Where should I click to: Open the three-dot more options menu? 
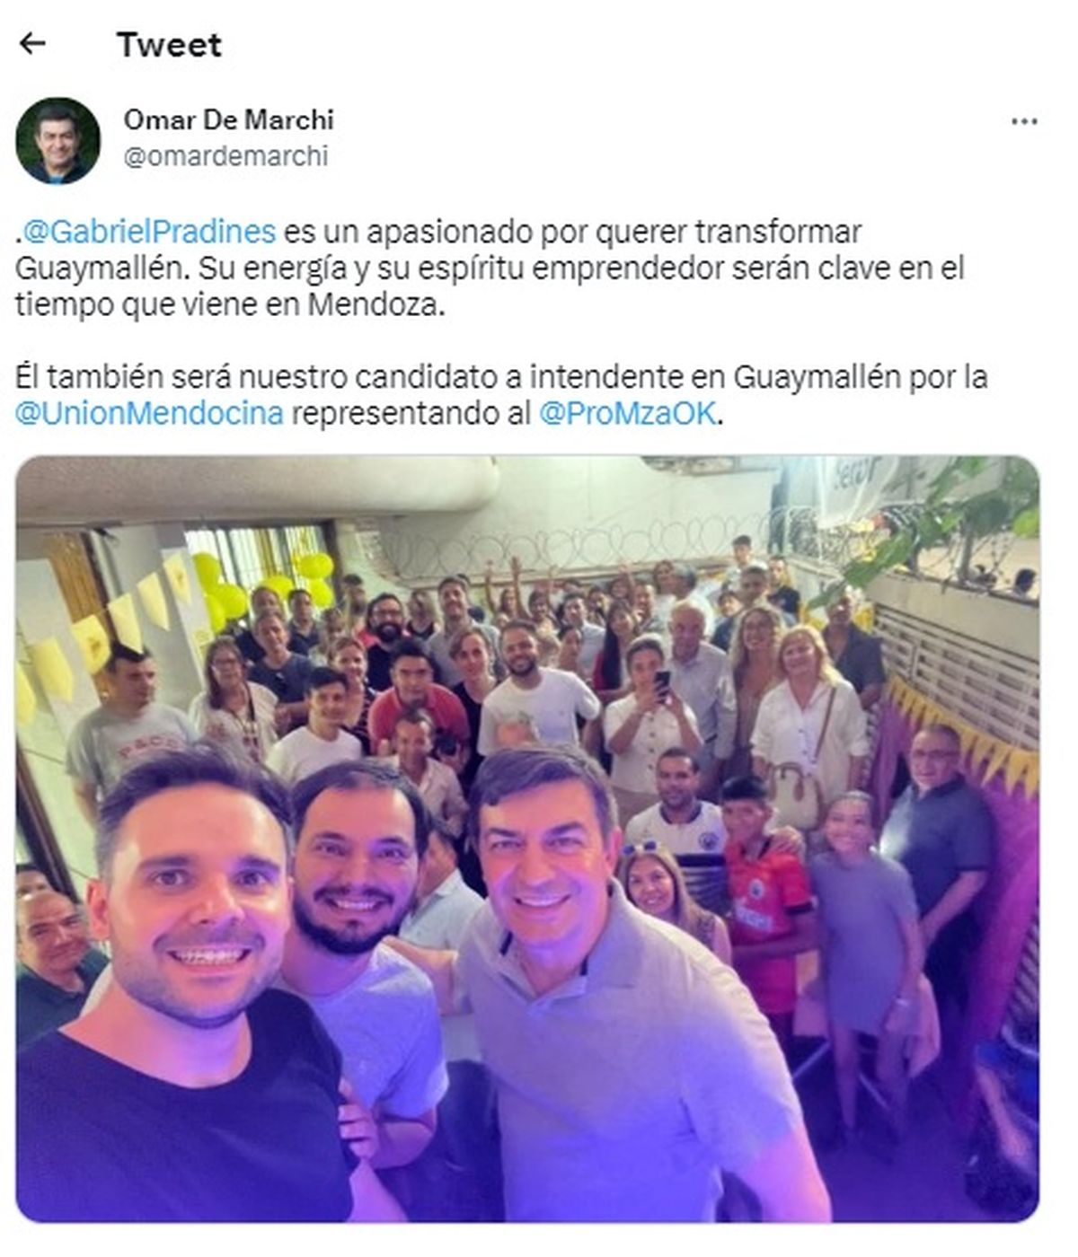coord(1024,121)
